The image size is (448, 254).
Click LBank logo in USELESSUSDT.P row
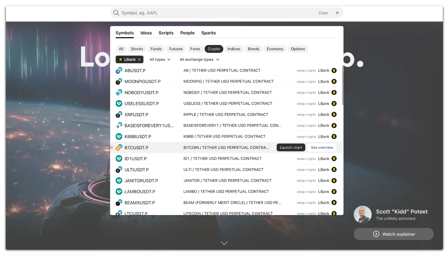[334, 104]
